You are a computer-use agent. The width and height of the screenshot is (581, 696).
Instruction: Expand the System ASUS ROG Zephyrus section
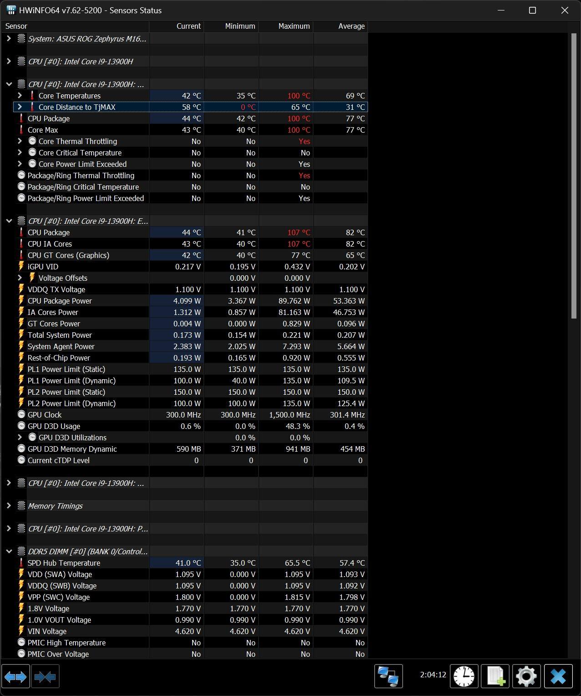[x=9, y=39]
